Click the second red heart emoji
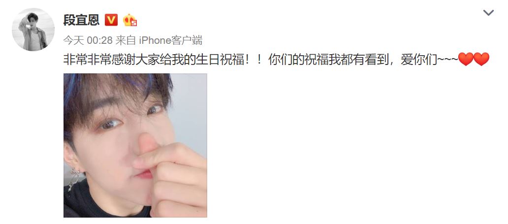This screenshot has height=224, width=508. [481, 59]
